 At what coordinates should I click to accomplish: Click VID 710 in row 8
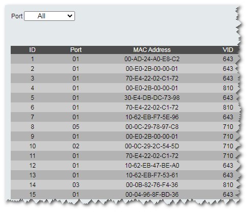click(228, 127)
